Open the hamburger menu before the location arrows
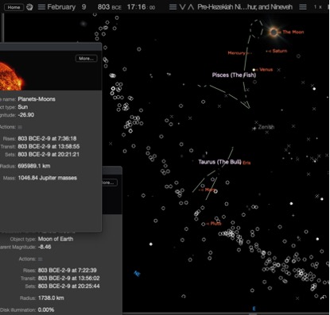The image size is (330, 315). (x=173, y=7)
